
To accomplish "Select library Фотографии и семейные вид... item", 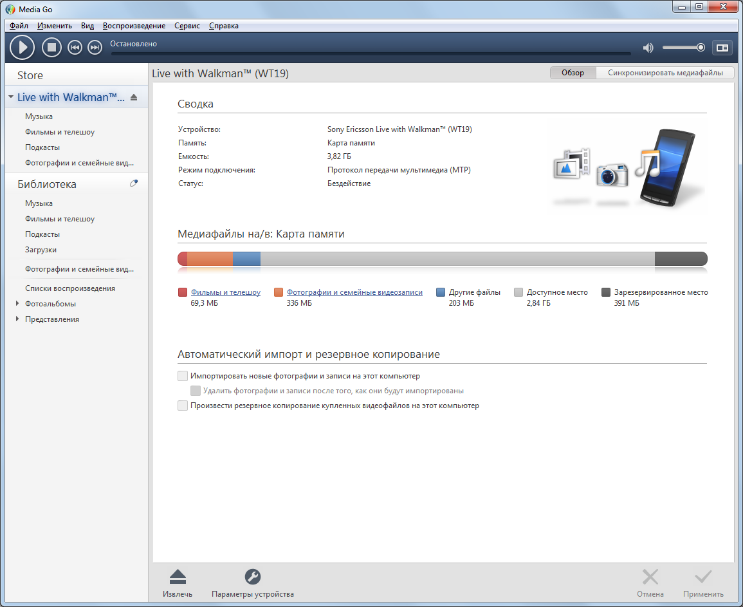I will 79,269.
